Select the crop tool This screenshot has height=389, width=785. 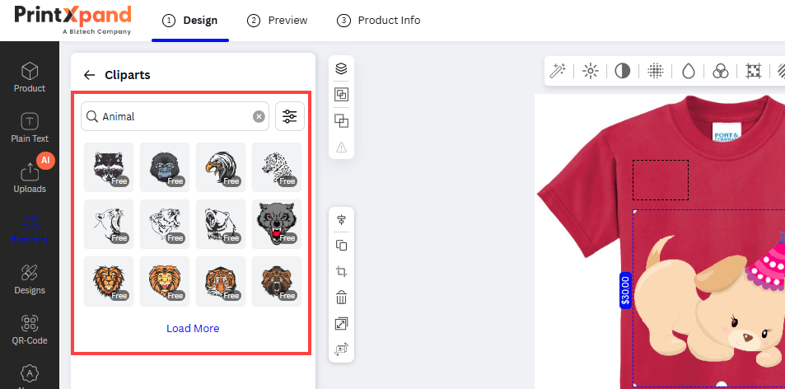[341, 272]
